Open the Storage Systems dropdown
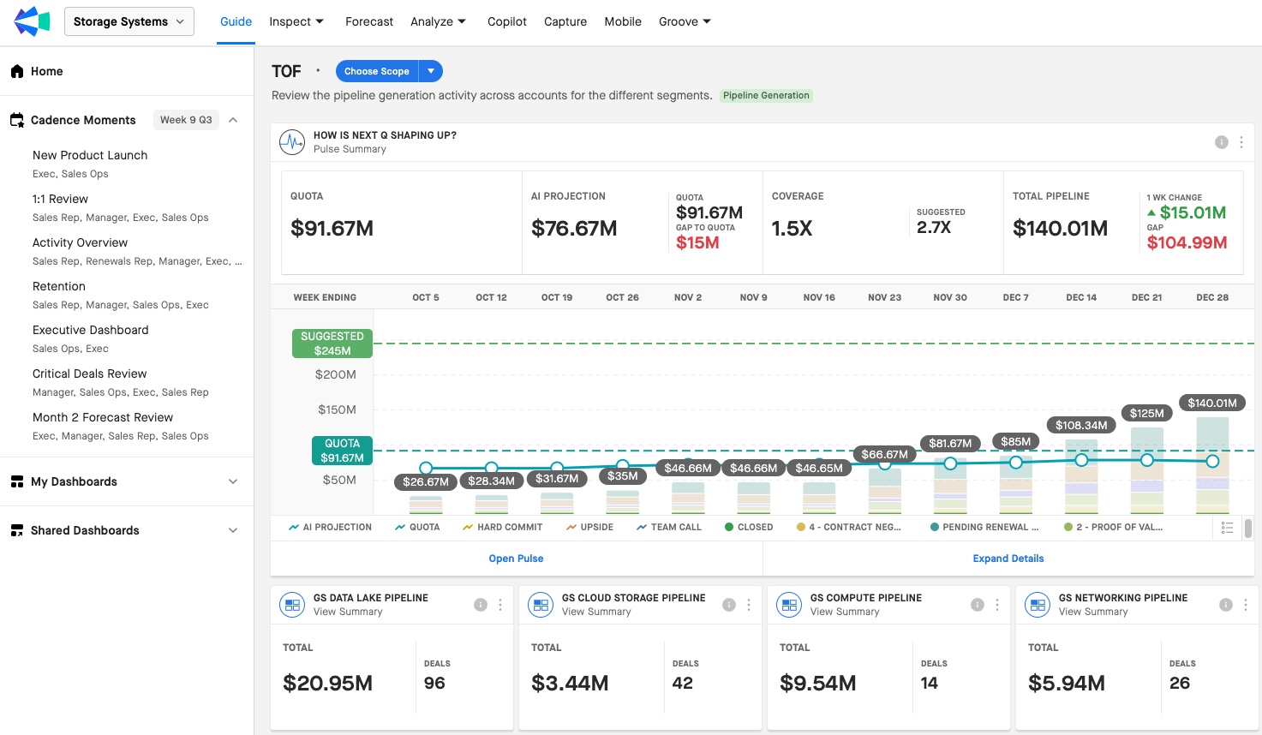The height and width of the screenshot is (735, 1262). [x=129, y=21]
